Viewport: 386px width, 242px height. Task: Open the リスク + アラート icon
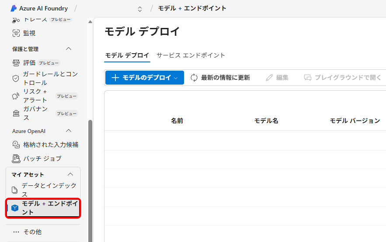pos(16,96)
